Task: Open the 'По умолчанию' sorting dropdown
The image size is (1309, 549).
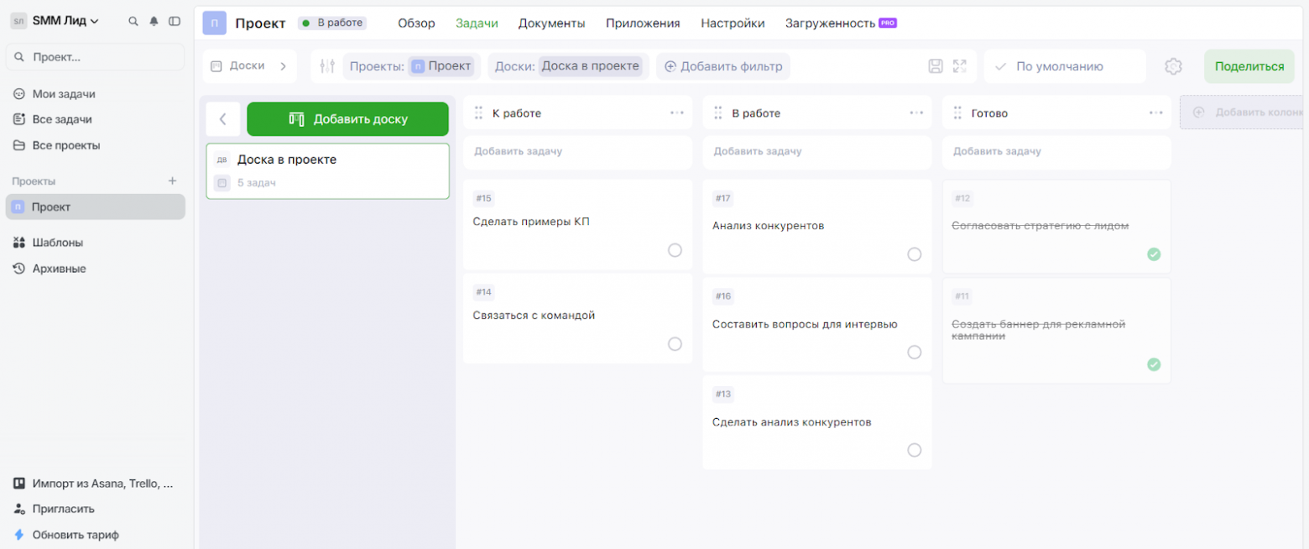Action: [x=1064, y=66]
